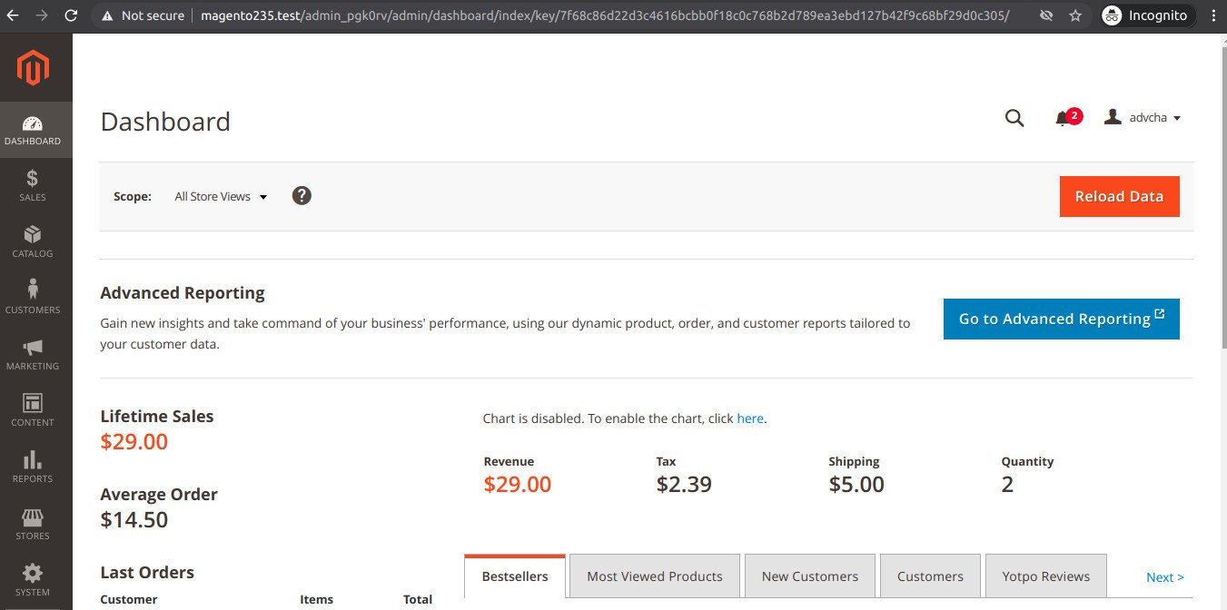
Task: Click the Scope help question mark icon
Action: (x=302, y=196)
